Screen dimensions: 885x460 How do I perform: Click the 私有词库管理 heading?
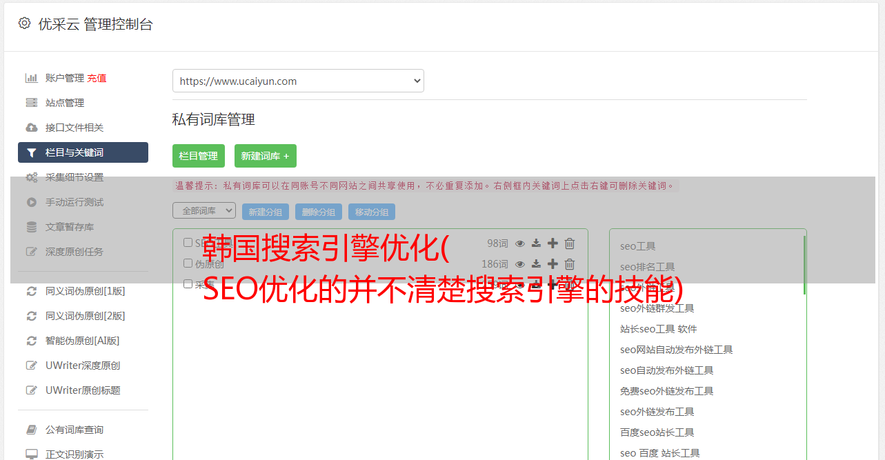(214, 119)
